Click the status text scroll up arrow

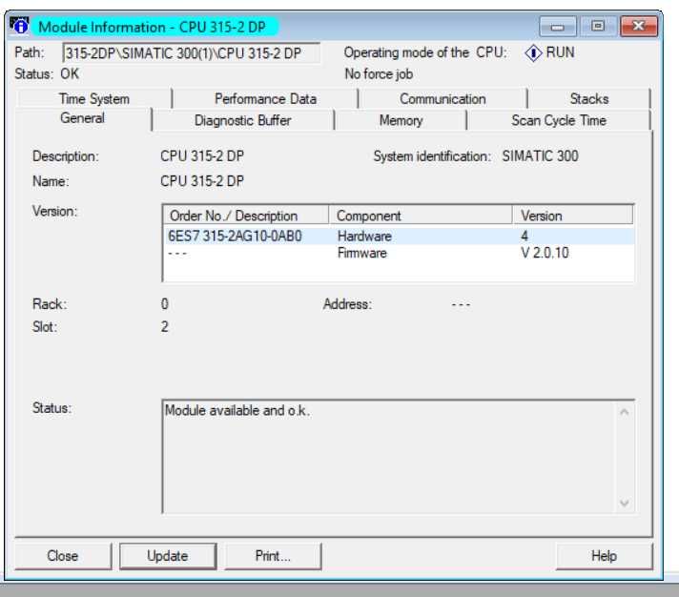(624, 412)
